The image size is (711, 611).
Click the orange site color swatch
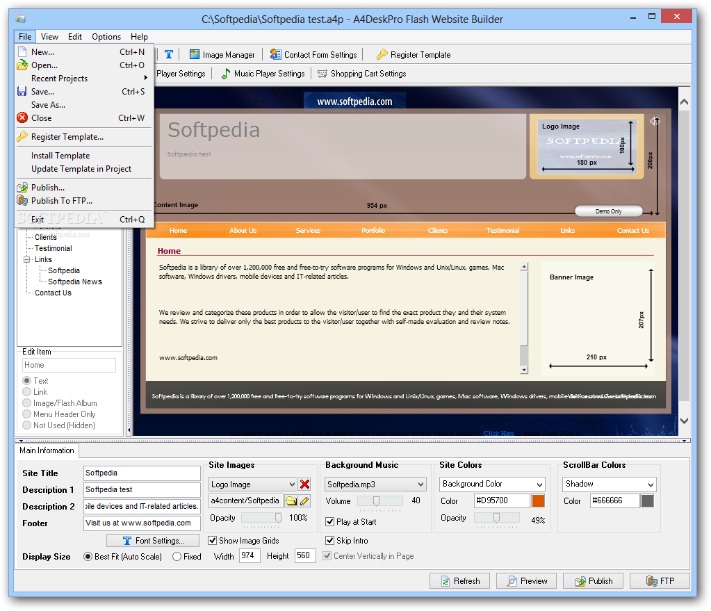coord(538,500)
